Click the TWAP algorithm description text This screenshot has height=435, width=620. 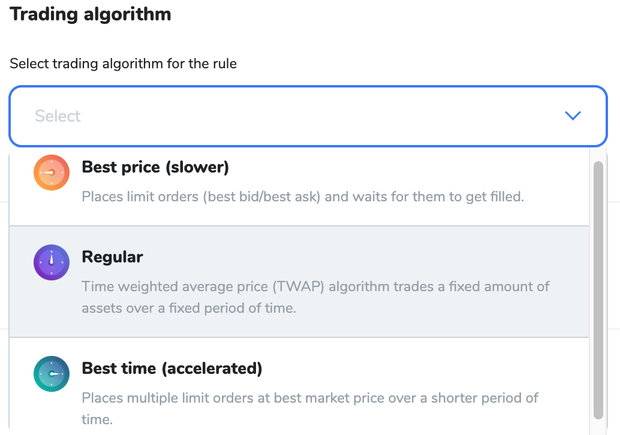tap(315, 297)
